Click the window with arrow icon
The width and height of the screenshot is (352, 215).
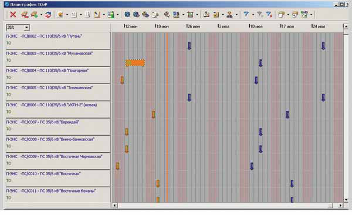[x=295, y=15]
